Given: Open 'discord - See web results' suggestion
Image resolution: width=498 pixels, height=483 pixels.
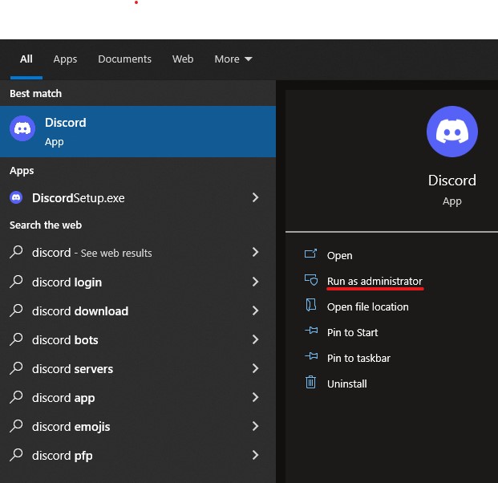Looking at the screenshot, I should coord(138,253).
